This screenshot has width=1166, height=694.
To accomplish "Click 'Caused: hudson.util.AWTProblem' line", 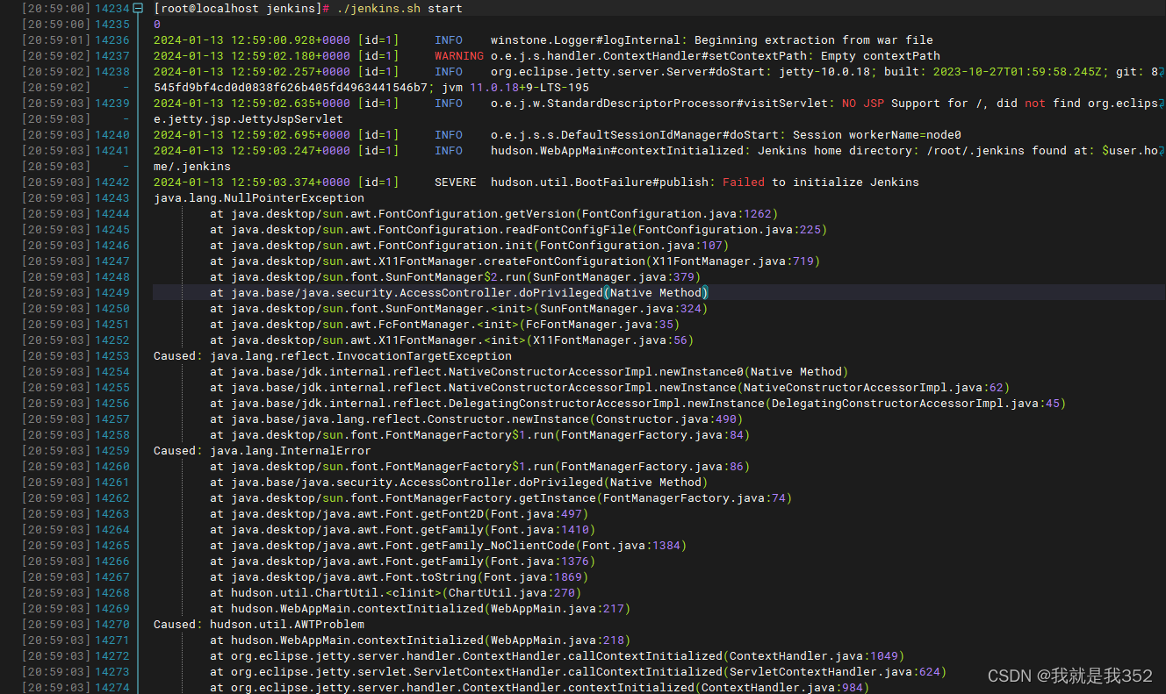I will coord(259,624).
